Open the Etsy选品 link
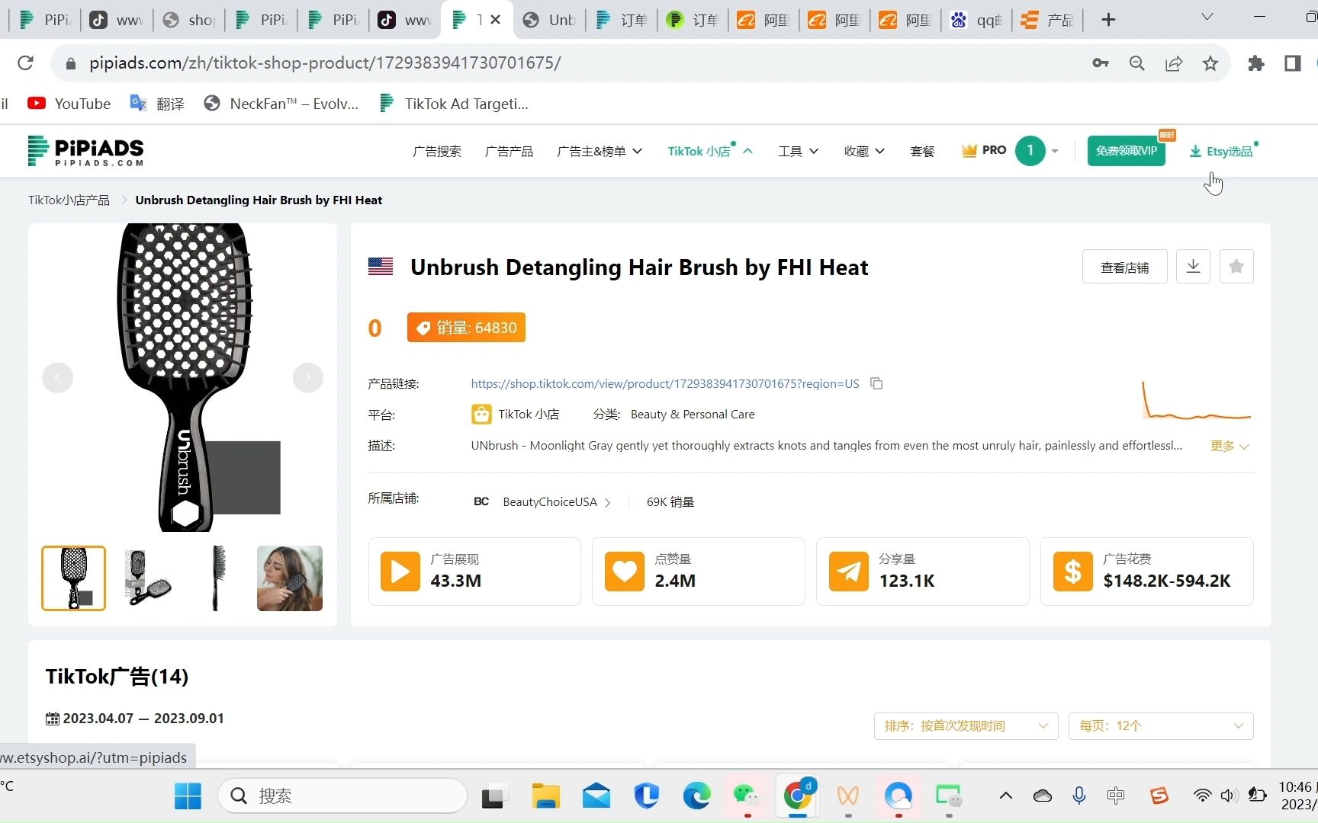Image resolution: width=1318 pixels, height=823 pixels. click(x=1221, y=151)
